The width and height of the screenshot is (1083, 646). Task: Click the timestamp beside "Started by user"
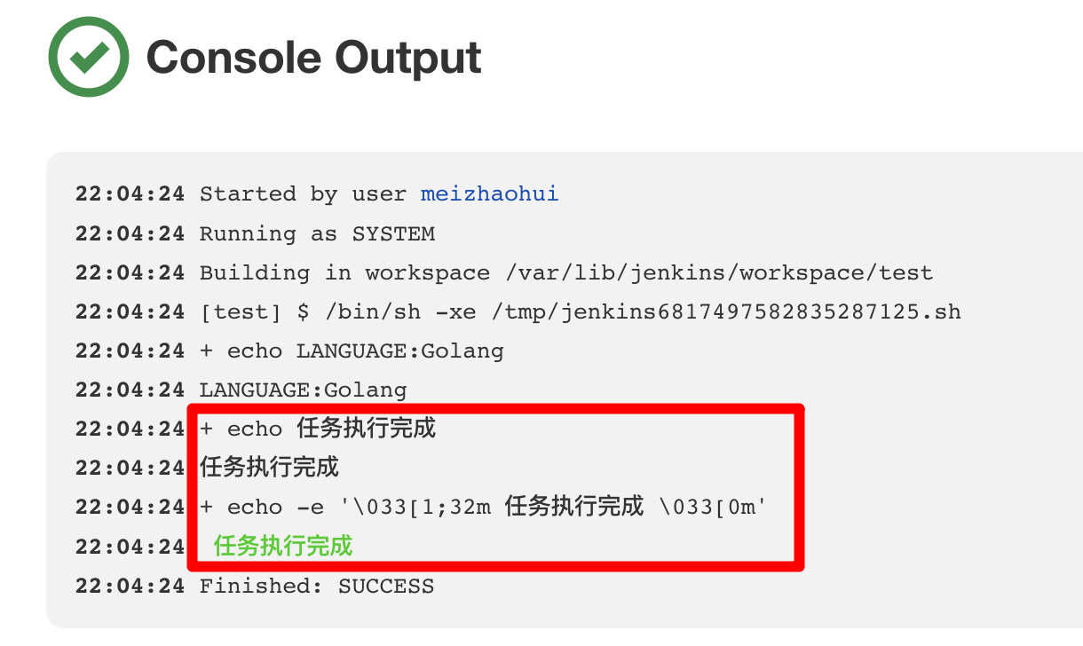tap(130, 194)
